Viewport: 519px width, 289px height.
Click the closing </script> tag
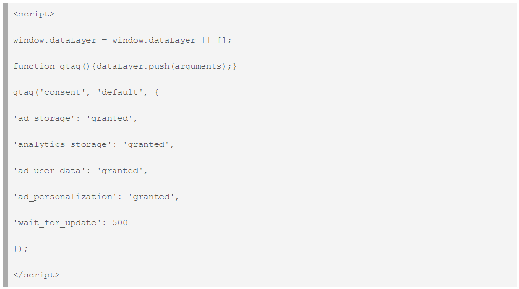36,275
